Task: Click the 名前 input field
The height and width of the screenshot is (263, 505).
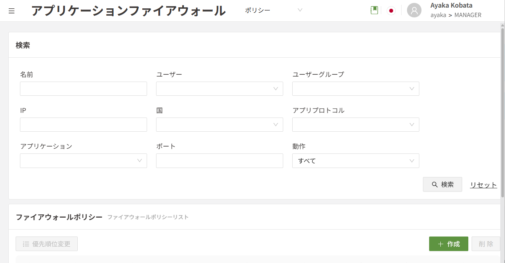Action: point(83,89)
